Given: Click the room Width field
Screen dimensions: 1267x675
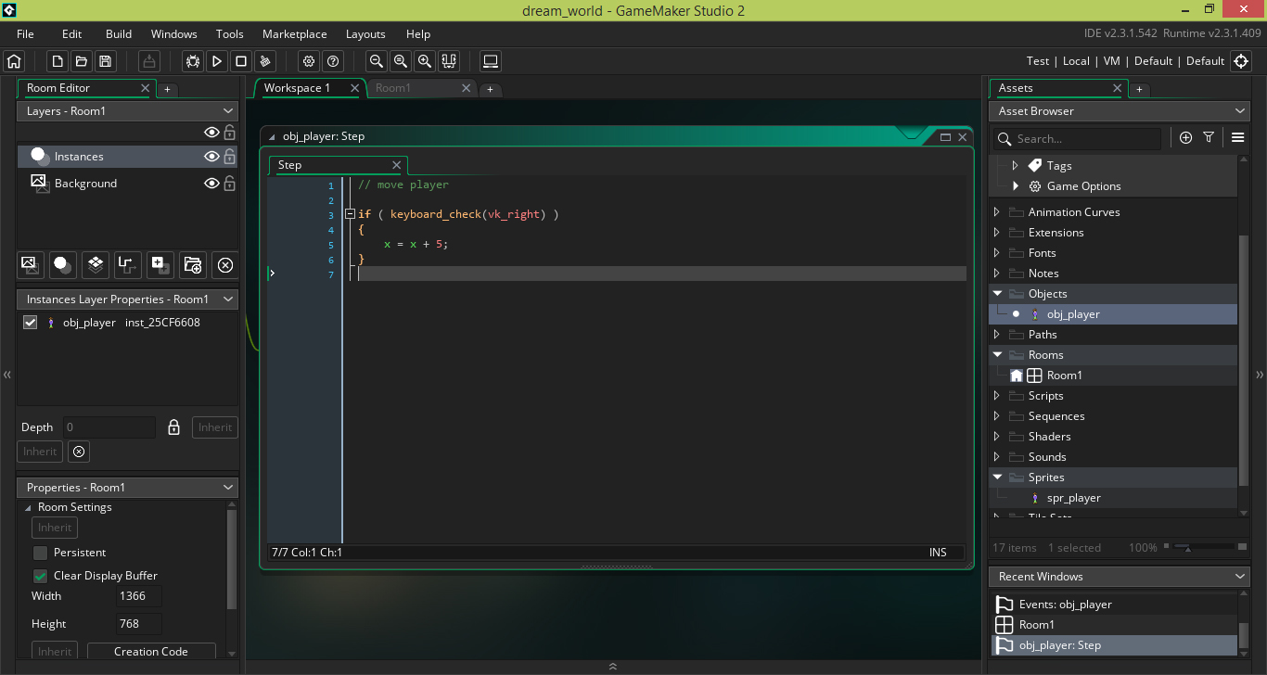Looking at the screenshot, I should [x=139, y=596].
